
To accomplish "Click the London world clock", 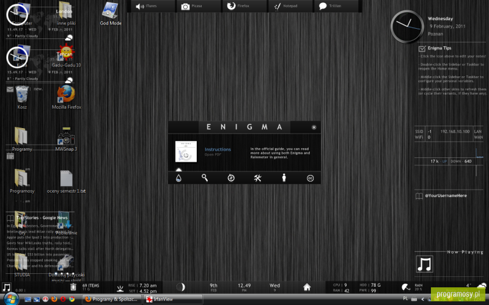I will pyautogui.click(x=17, y=15).
